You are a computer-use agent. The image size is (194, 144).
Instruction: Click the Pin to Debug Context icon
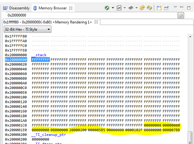[x=167, y=8]
